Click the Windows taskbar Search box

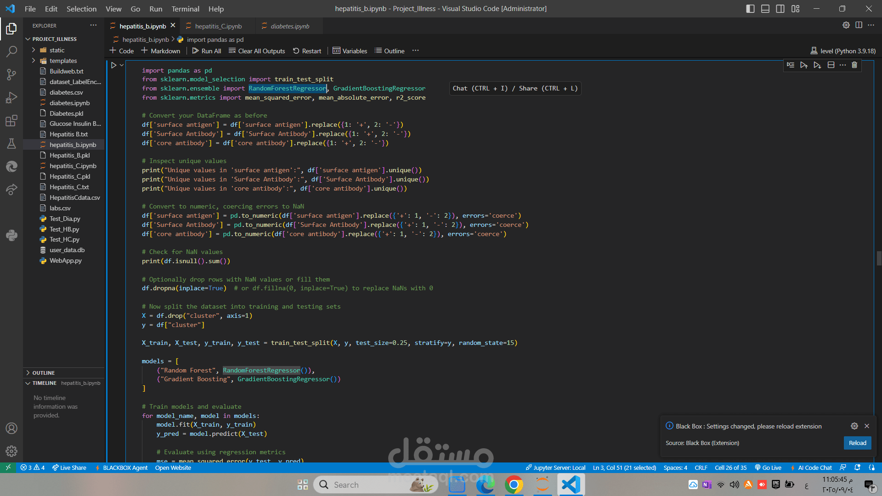point(367,485)
